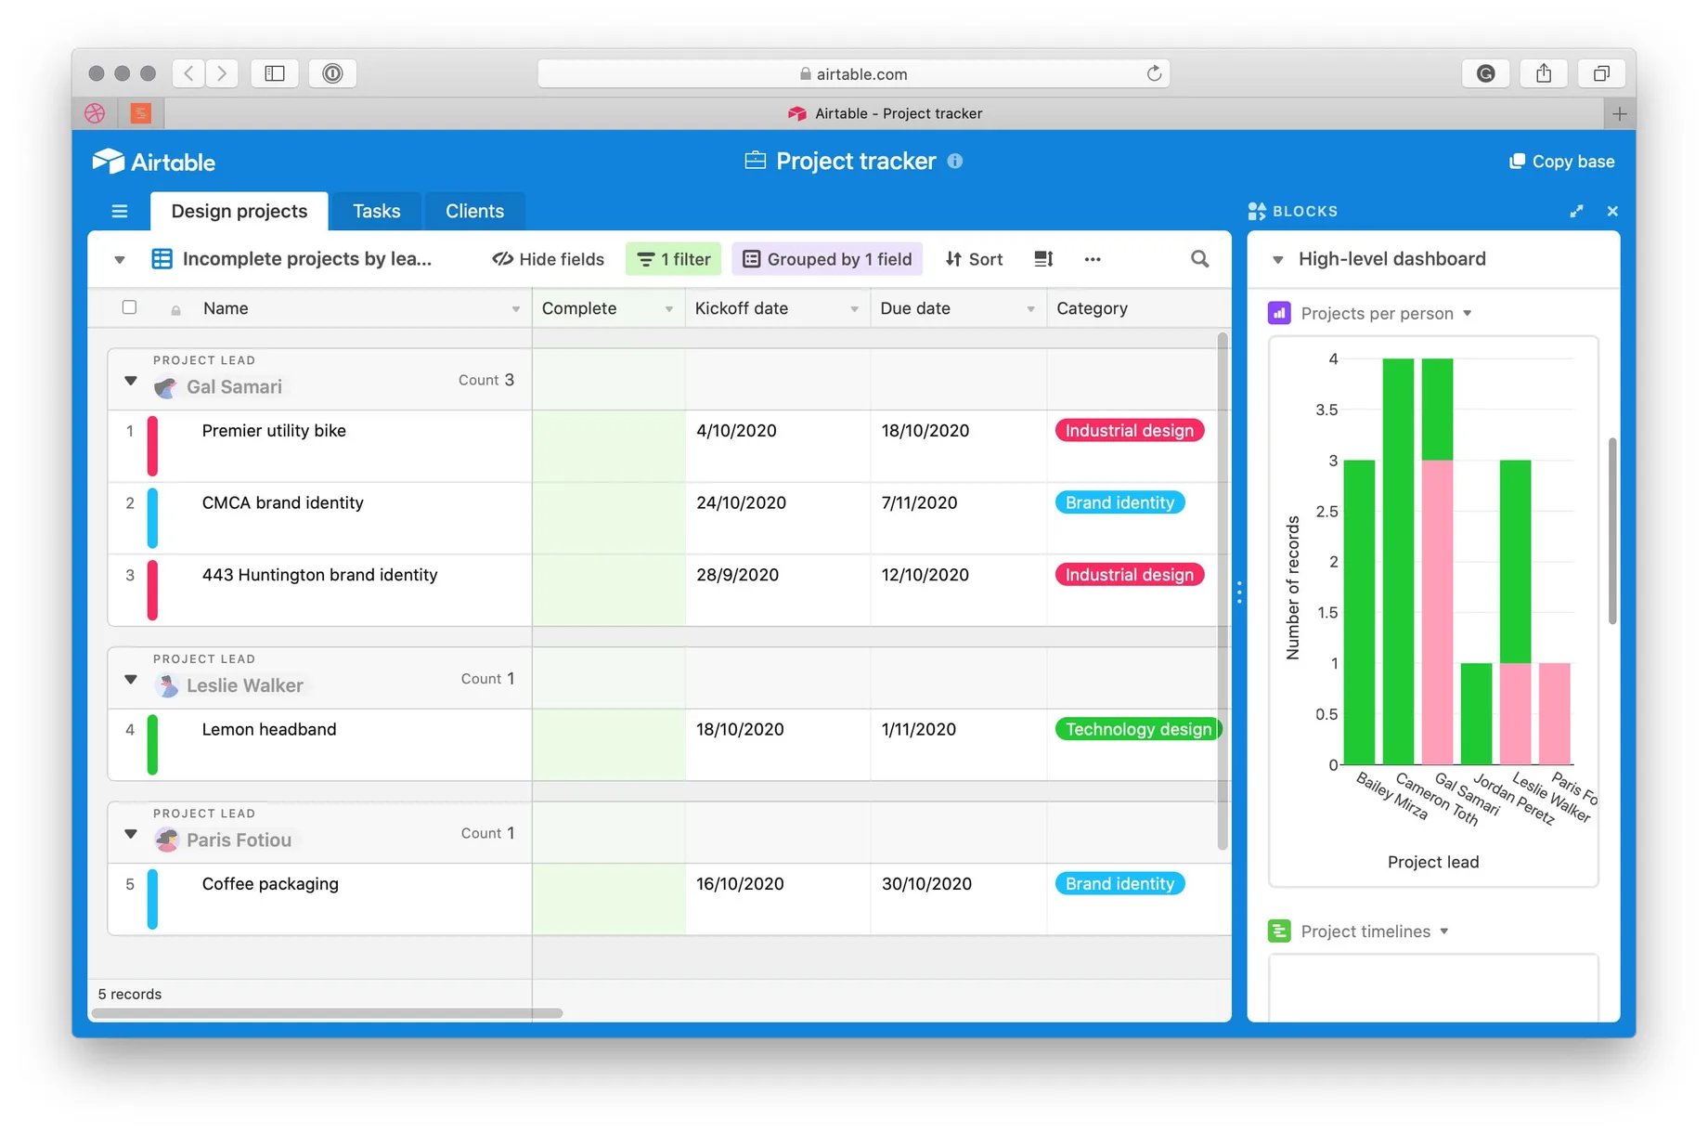The width and height of the screenshot is (1708, 1133).
Task: Open a new Safari tab
Action: coord(1619,113)
